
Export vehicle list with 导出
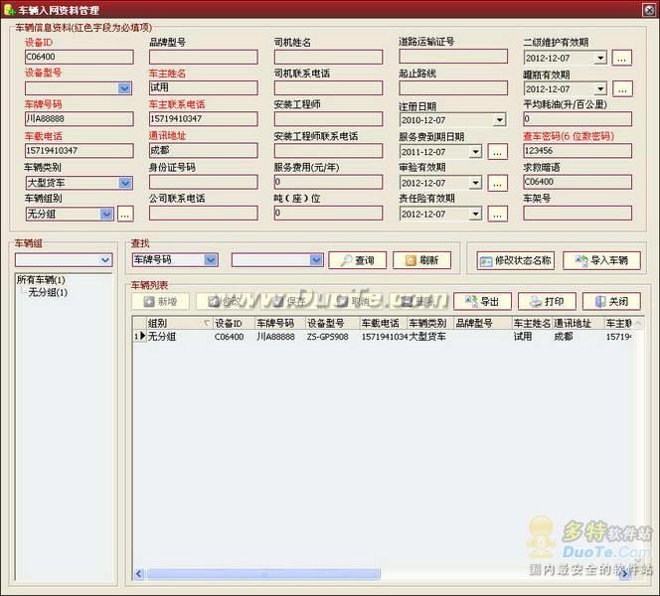(x=482, y=301)
